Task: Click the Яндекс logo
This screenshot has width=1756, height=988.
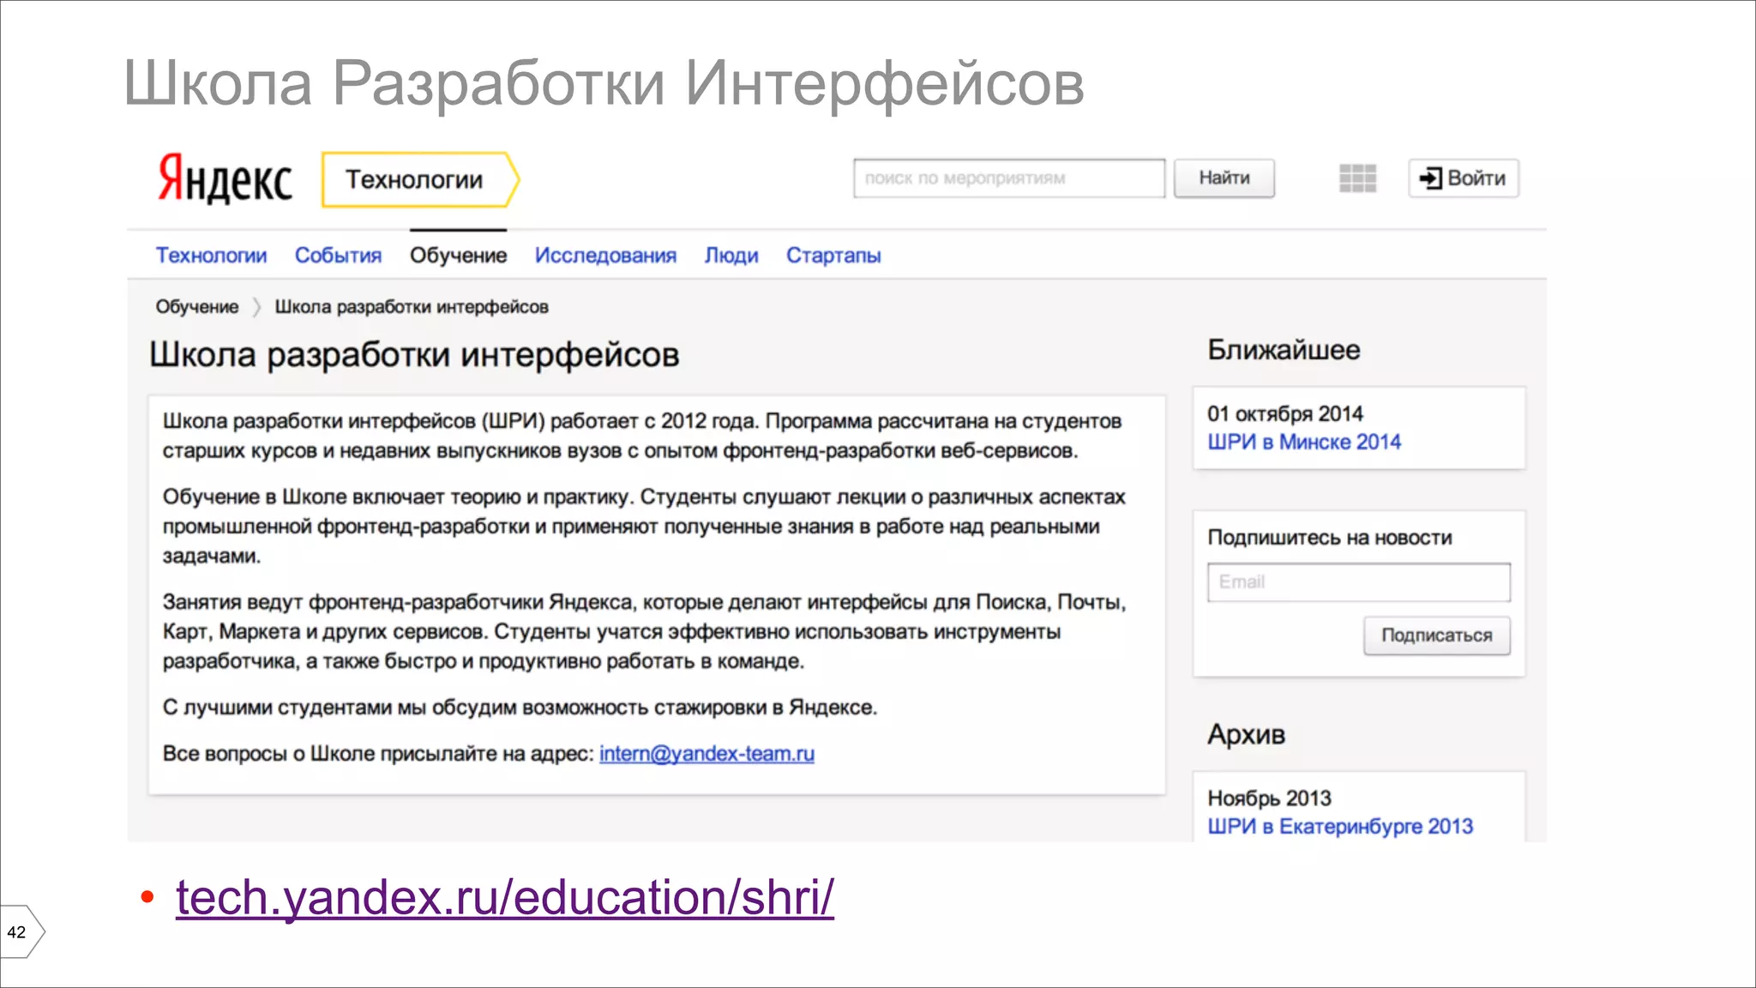Action: point(225,178)
